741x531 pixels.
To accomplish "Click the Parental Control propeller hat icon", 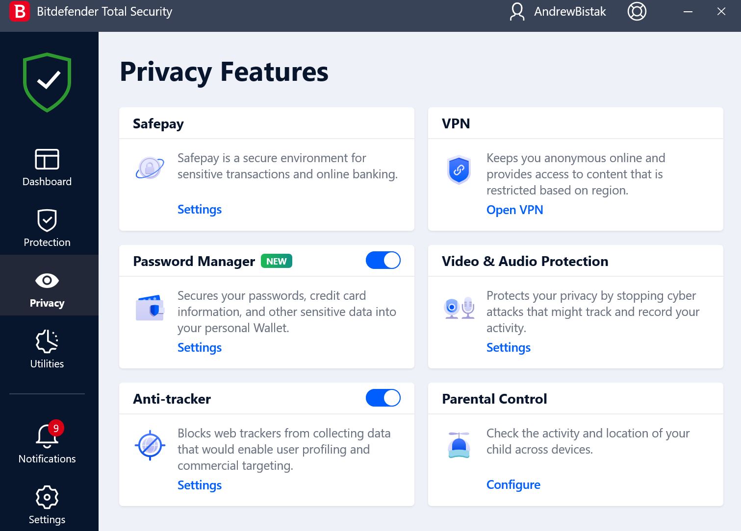I will pos(459,445).
